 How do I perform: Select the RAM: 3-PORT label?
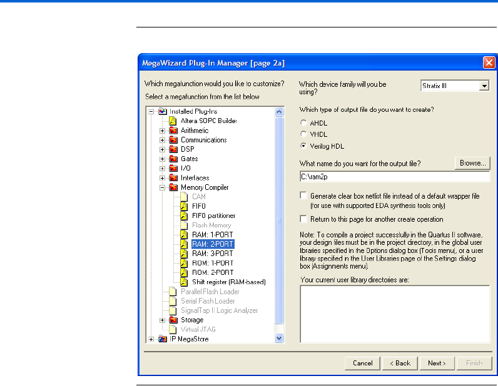tap(213, 254)
